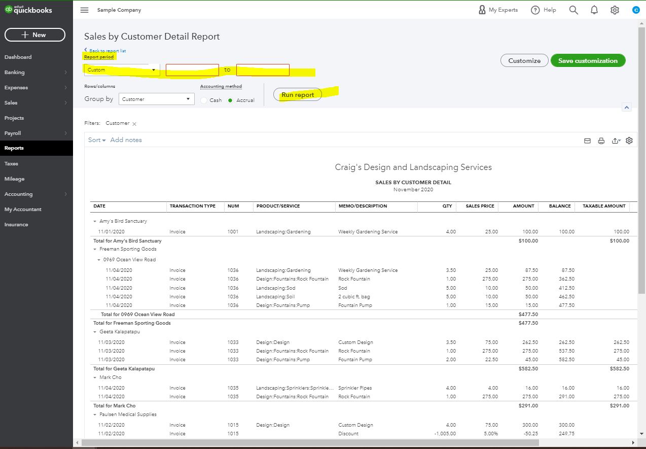Open Taxes in the sidebar

(11, 163)
